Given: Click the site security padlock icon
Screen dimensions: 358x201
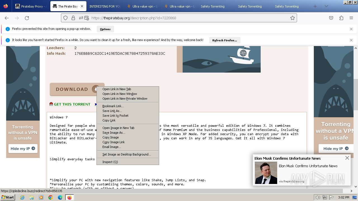Looking at the screenshot, I should pos(73,18).
